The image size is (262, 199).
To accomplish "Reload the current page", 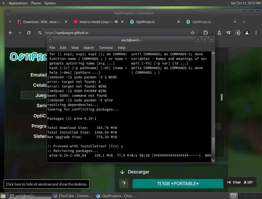I will [29, 33].
